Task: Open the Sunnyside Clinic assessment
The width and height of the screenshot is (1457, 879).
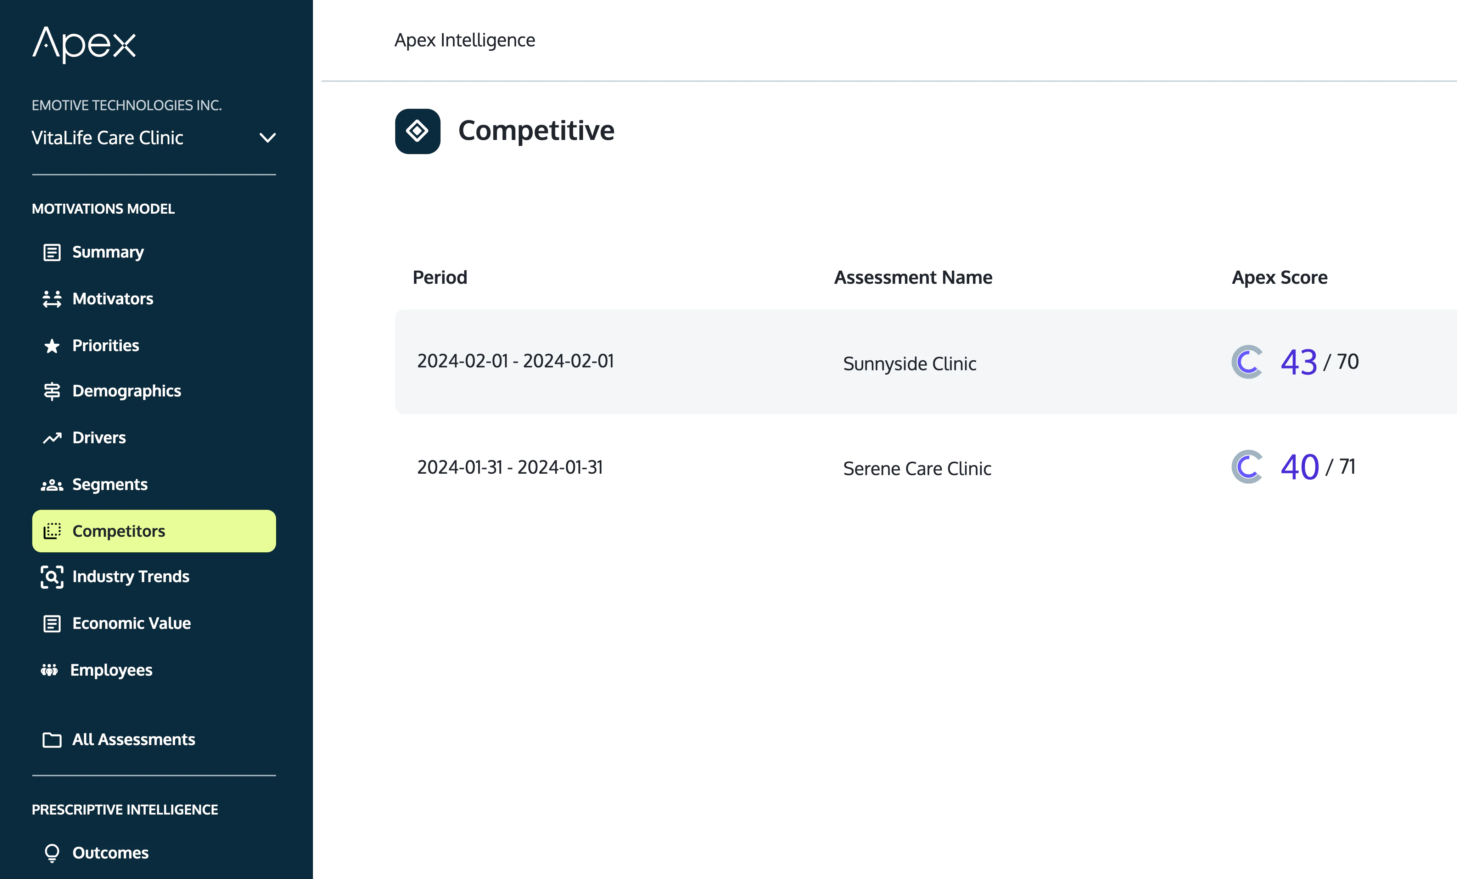Action: click(909, 364)
